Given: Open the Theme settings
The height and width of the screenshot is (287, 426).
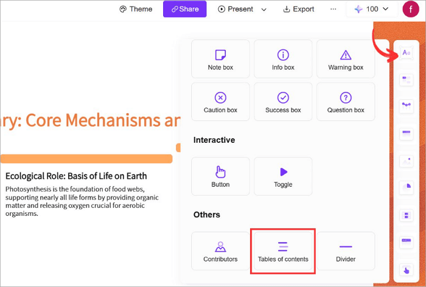Looking at the screenshot, I should 136,9.
